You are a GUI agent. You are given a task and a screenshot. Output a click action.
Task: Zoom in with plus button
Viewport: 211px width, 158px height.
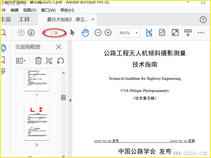click(108, 33)
